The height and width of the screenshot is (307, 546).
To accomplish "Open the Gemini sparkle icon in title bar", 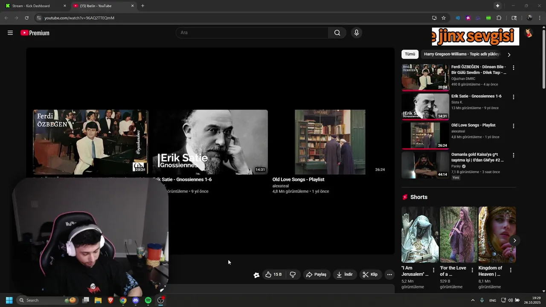I will [497, 6].
